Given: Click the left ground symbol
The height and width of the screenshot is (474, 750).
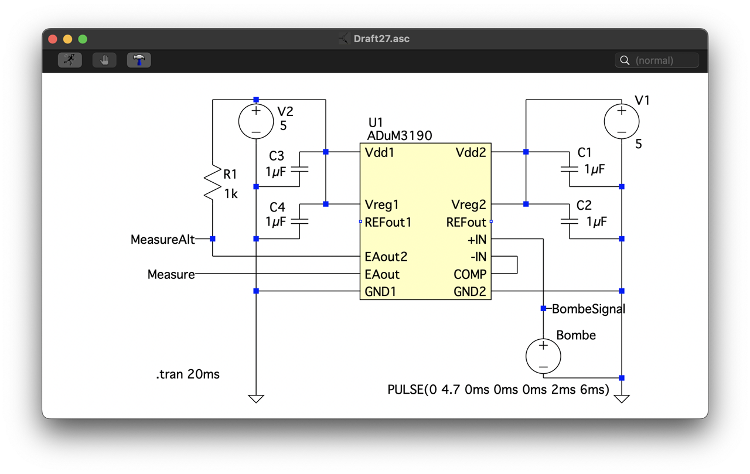Looking at the screenshot, I should click(256, 399).
